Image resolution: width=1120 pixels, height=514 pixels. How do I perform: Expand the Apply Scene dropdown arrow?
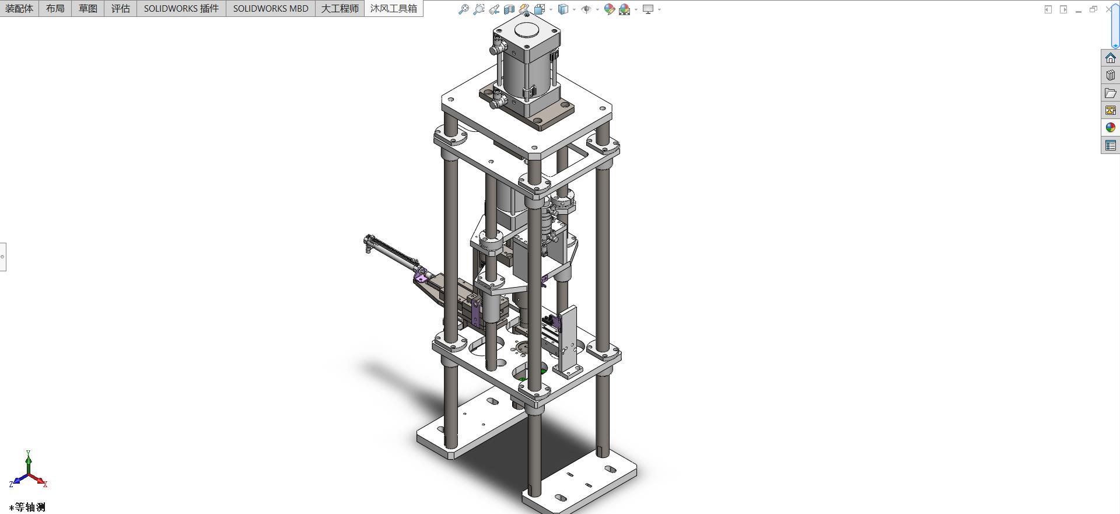(636, 9)
